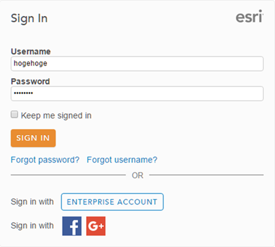Click the hogehoge text in the username box
This screenshot has width=275, height=247.
(x=31, y=63)
